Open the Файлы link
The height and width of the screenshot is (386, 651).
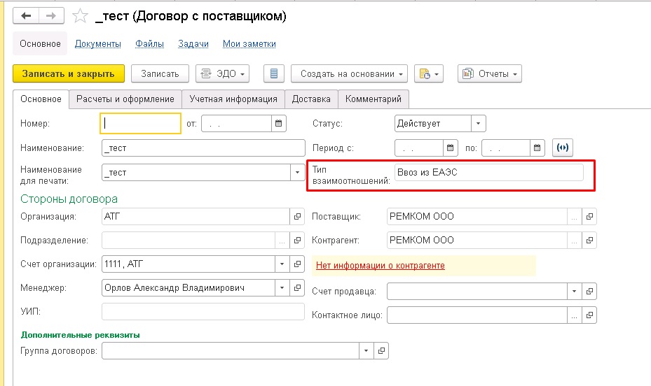(149, 44)
